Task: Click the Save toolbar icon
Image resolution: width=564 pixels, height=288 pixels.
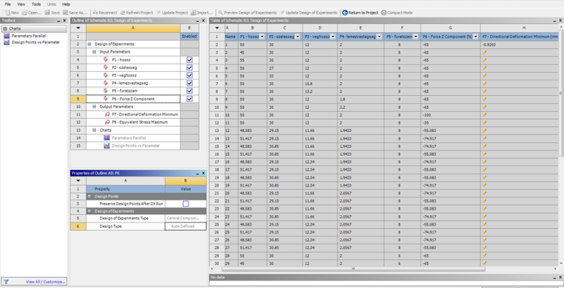Action: [x=47, y=13]
